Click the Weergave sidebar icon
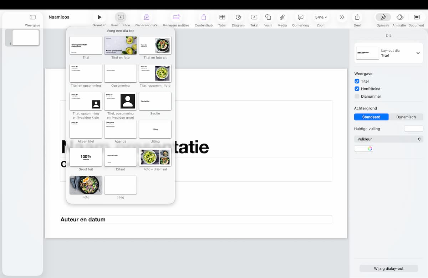This screenshot has width=428, height=278. pyautogui.click(x=32, y=17)
